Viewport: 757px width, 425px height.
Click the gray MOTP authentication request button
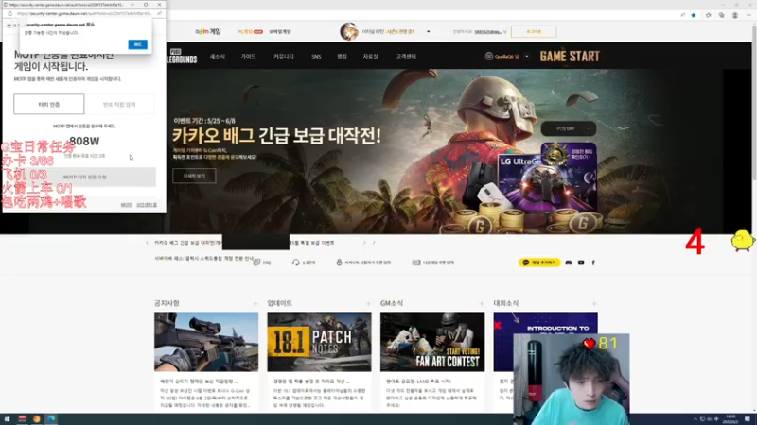click(x=84, y=177)
